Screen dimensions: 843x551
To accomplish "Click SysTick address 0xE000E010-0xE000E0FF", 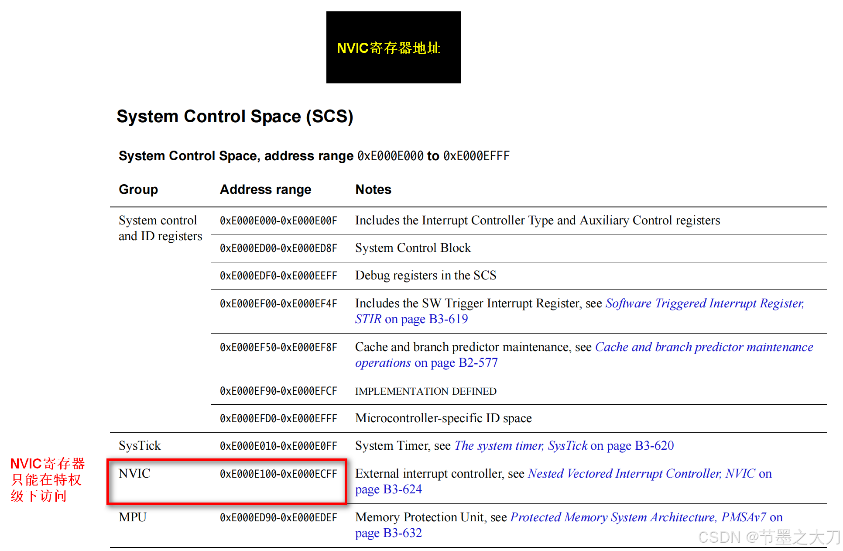I will coord(278,446).
